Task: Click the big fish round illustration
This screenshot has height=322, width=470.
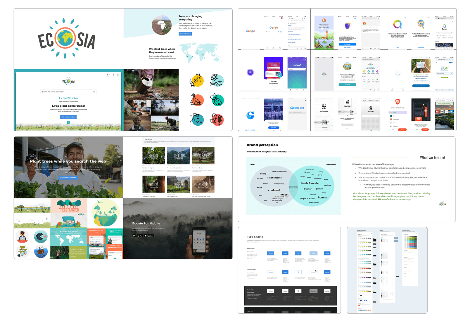Action: click(x=41, y=237)
